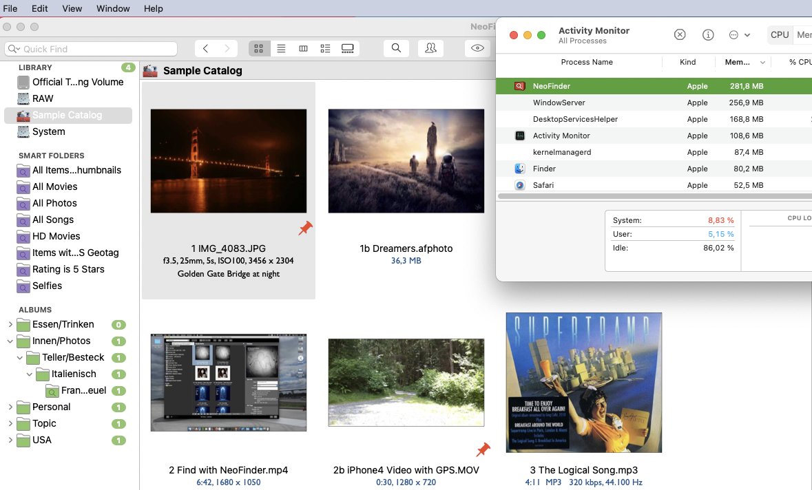812x490 pixels.
Task: Open the Help menu
Action: pyautogui.click(x=154, y=8)
